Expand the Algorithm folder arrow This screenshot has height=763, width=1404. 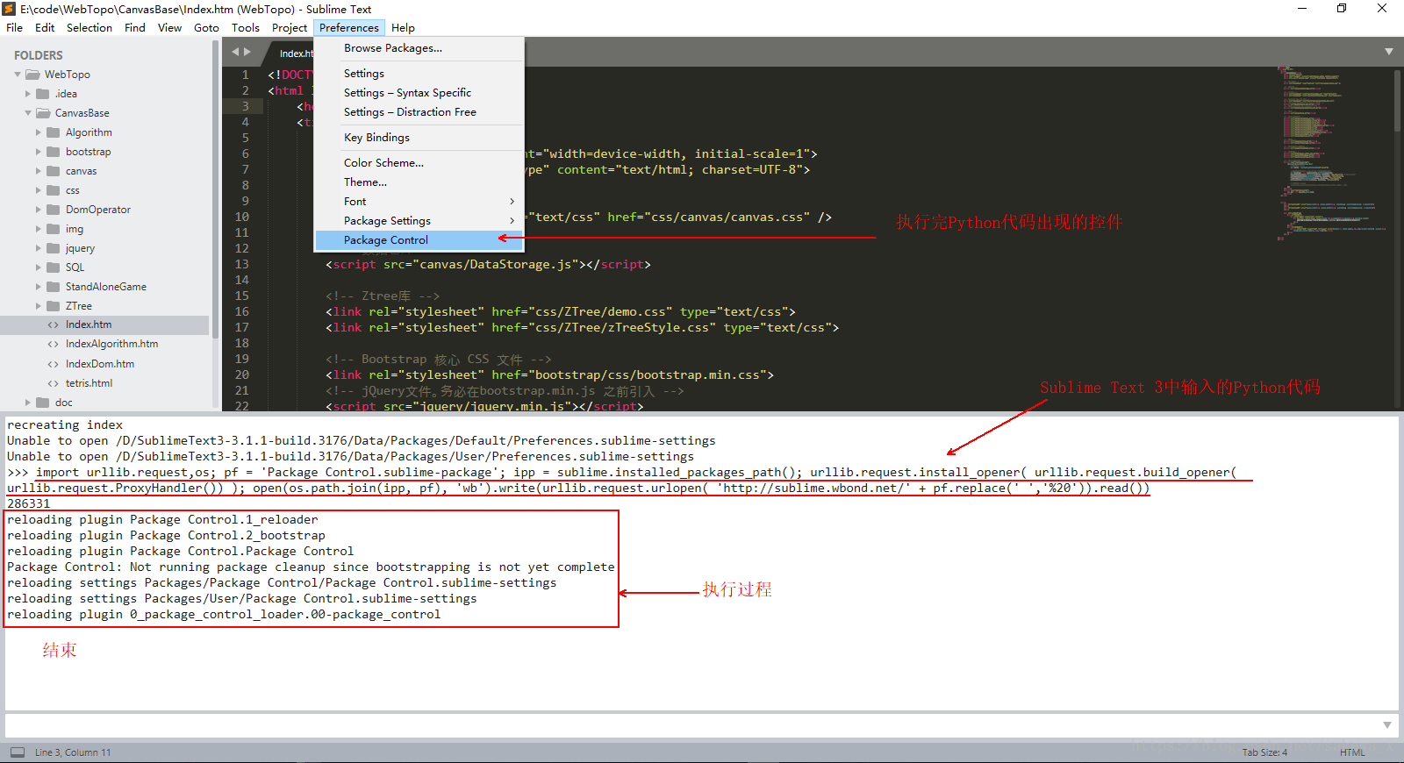pos(39,132)
